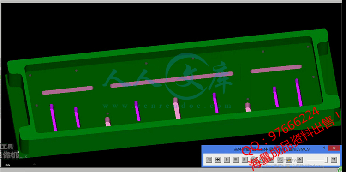Click the turbo mode running-figure icon
346x172 pixels.
pyautogui.click(x=300, y=160)
